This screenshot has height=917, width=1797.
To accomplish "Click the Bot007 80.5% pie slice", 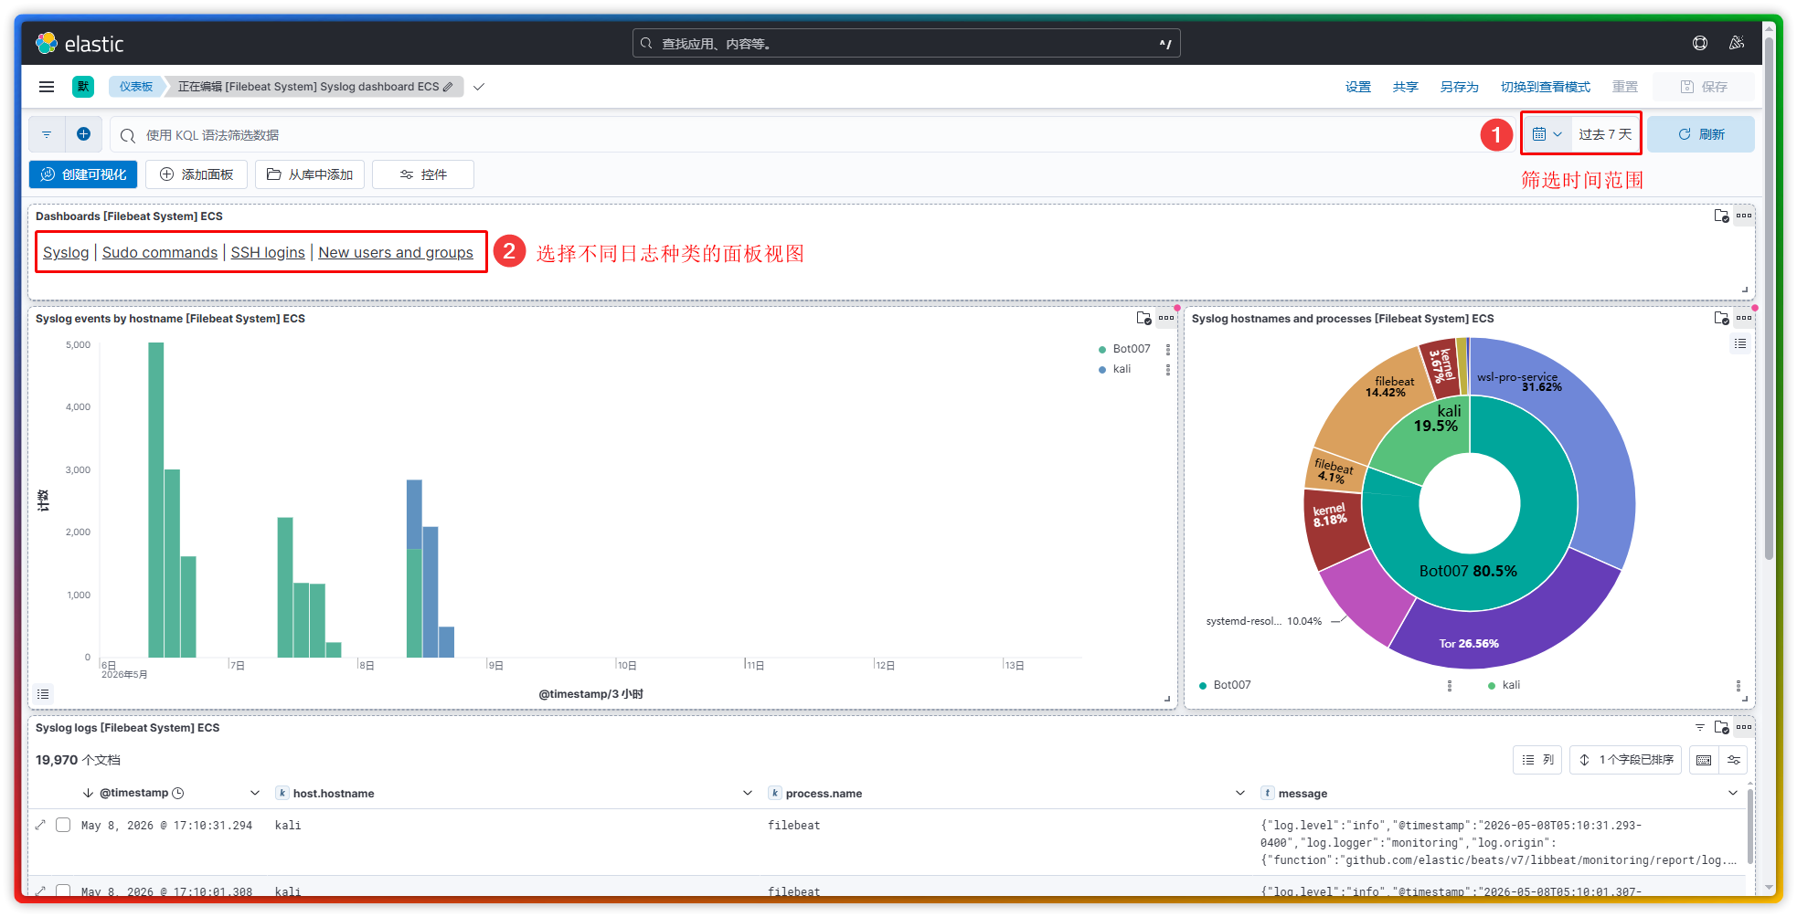I will tap(1468, 572).
